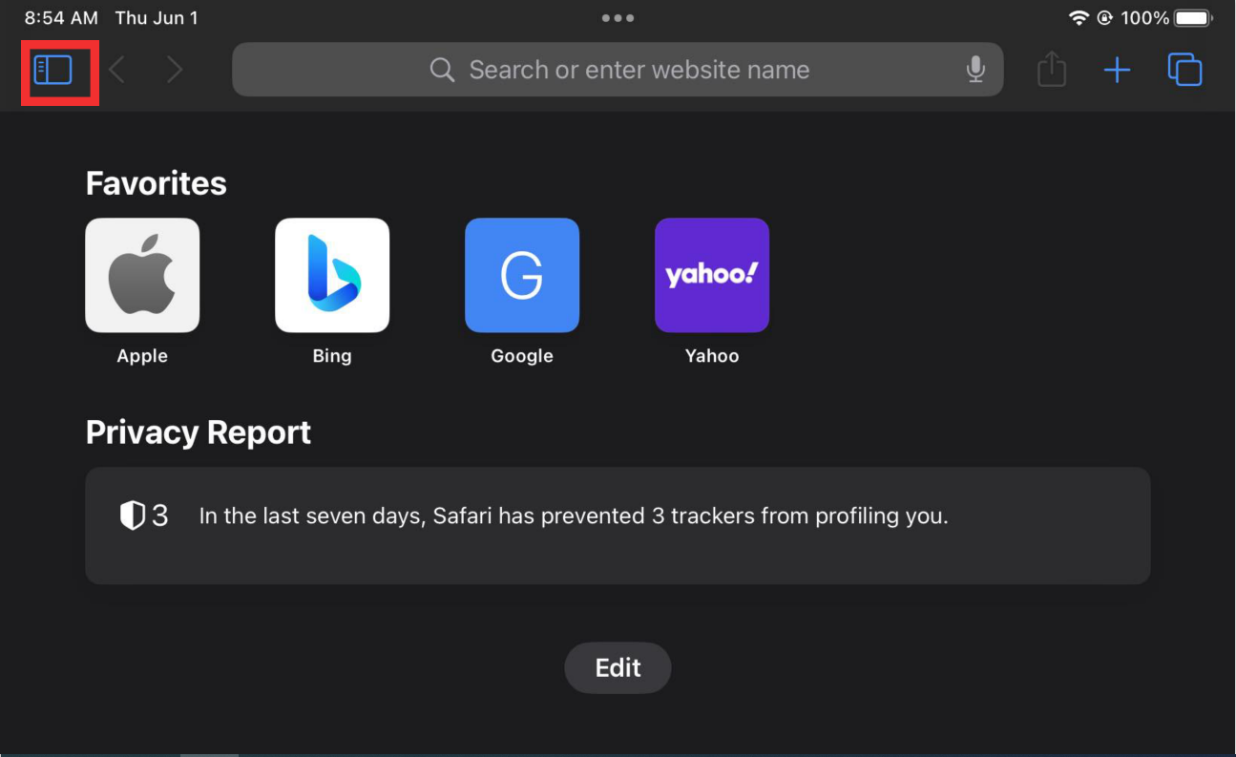The image size is (1236, 757).
Task: Open the Yahoo favorite
Action: [712, 275]
